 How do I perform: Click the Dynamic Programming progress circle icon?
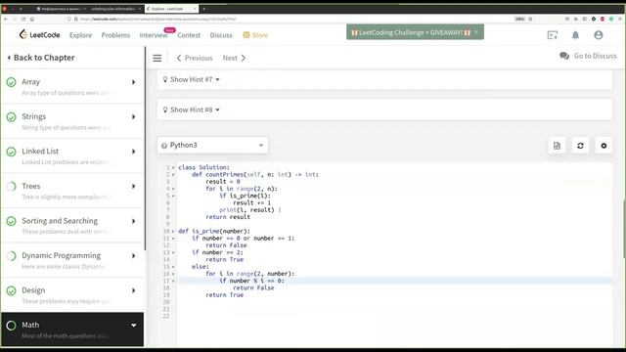pyautogui.click(x=11, y=256)
